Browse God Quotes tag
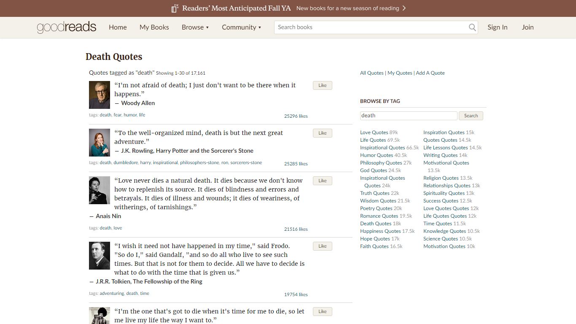This screenshot has width=576, height=324. tap(374, 170)
